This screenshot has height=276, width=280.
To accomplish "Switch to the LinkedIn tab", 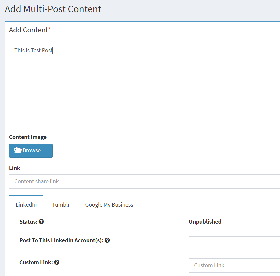I will tap(26, 205).
